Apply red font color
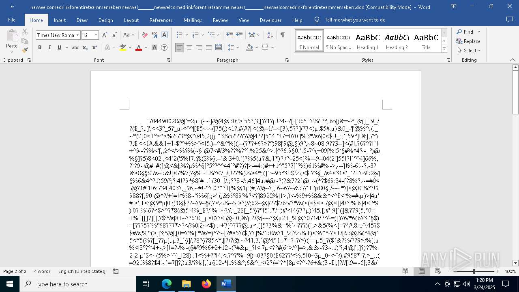Image resolution: width=519 pixels, height=292 pixels. coord(139,47)
